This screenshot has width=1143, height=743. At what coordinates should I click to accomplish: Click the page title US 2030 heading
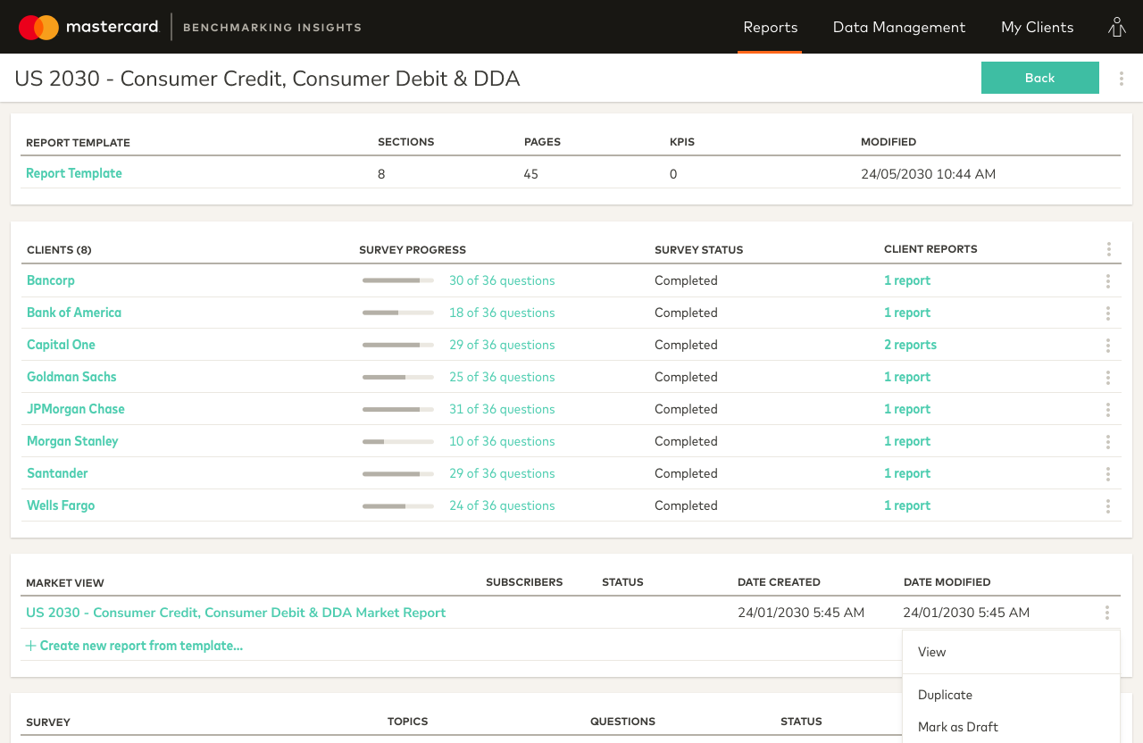pyautogui.click(x=267, y=79)
